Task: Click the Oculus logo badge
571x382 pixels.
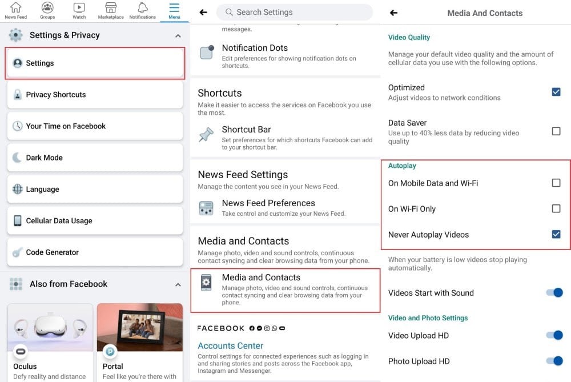Action: [x=21, y=351]
